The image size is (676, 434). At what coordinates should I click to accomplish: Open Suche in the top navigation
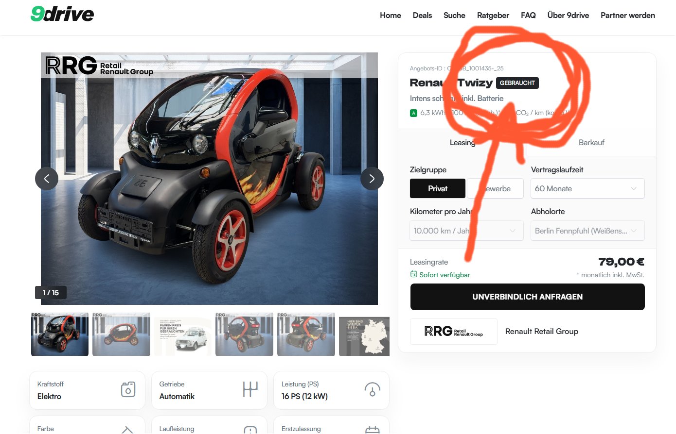click(454, 15)
